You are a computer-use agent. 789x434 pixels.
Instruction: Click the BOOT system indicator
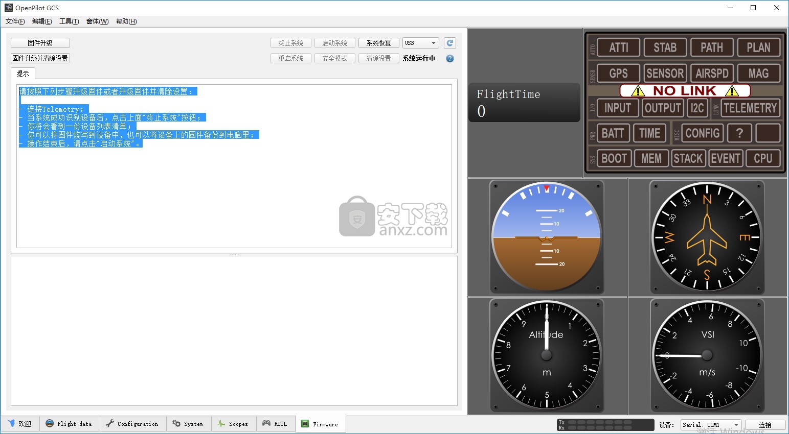(x=614, y=158)
